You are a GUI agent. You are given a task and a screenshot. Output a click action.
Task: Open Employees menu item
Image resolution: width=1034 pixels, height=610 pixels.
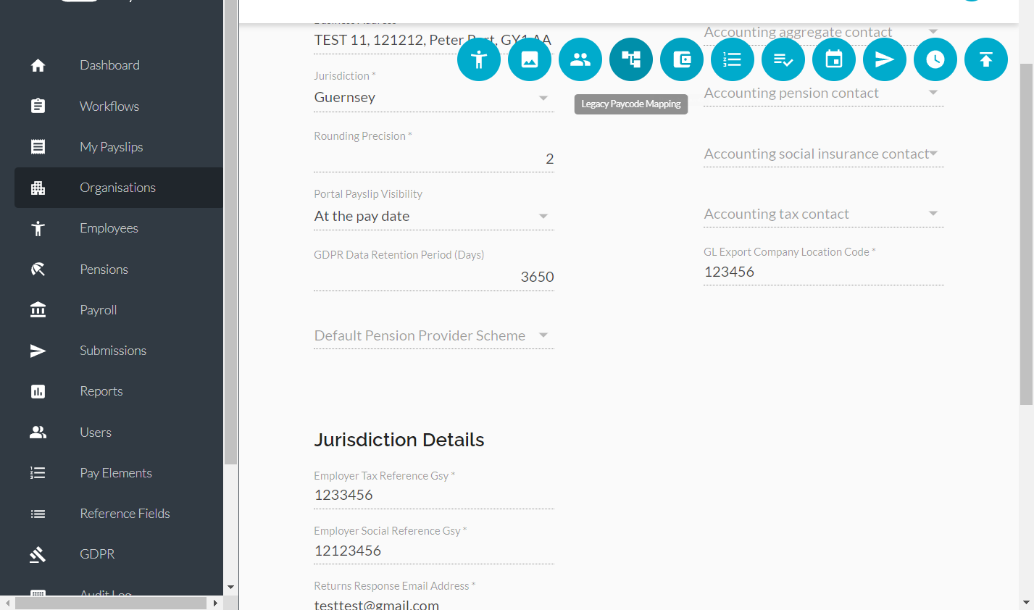119,228
